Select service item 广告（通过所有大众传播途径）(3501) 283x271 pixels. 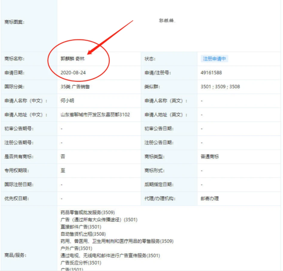[99, 219]
